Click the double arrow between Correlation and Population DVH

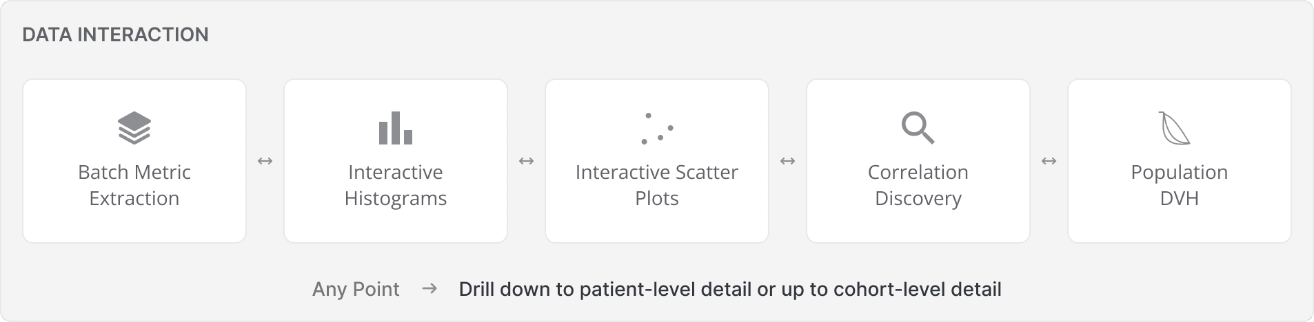click(x=1049, y=161)
